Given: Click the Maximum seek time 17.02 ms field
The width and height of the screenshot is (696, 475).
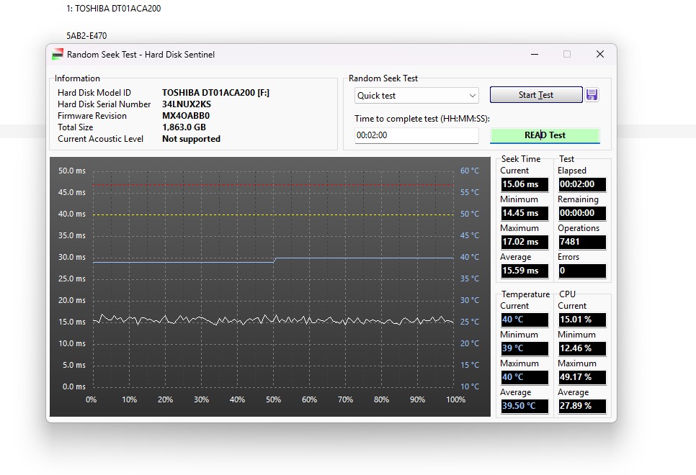Looking at the screenshot, I should [x=524, y=242].
